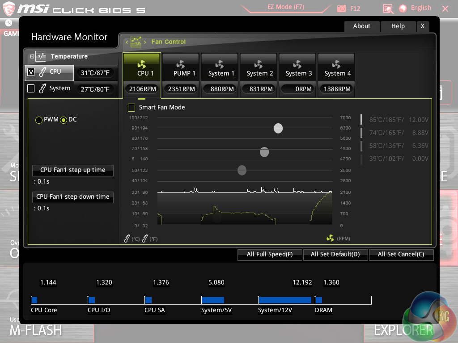Click CPU Fan1 step up time

73,170
